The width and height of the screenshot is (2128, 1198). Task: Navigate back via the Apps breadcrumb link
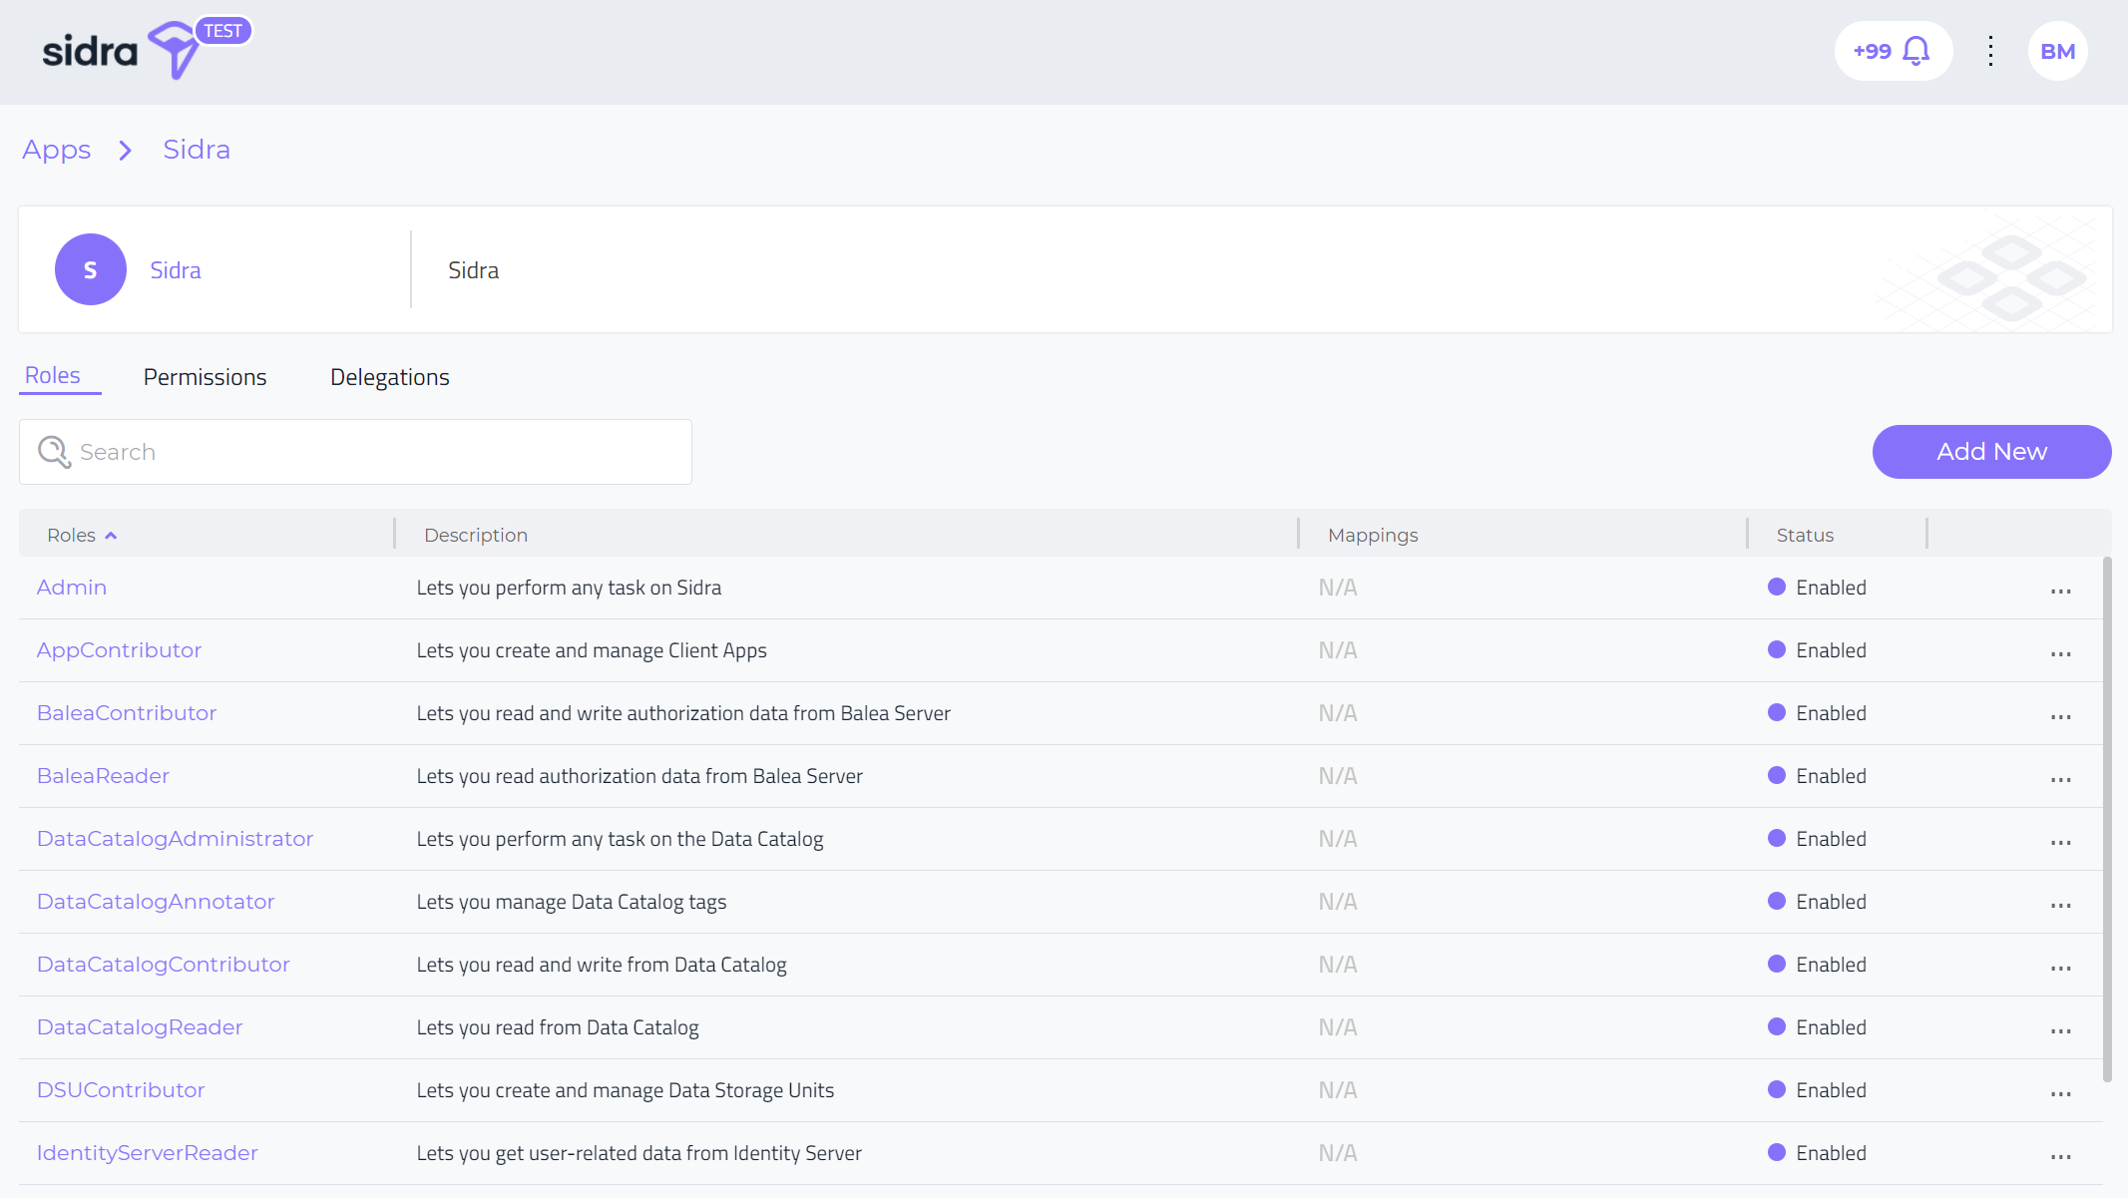56,150
